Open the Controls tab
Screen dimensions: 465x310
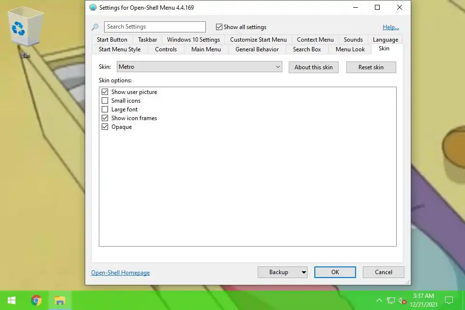click(x=166, y=49)
